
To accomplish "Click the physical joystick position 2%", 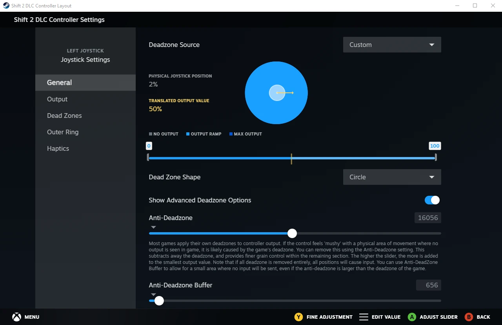I will [153, 84].
